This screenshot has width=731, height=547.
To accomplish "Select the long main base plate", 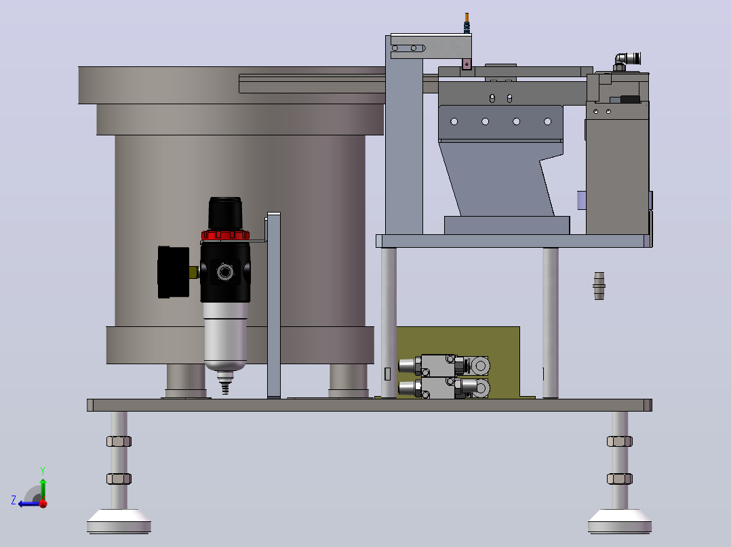I will (x=369, y=405).
